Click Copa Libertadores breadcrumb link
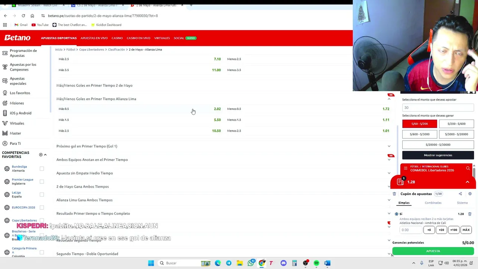This screenshot has width=478, height=269. point(91,50)
